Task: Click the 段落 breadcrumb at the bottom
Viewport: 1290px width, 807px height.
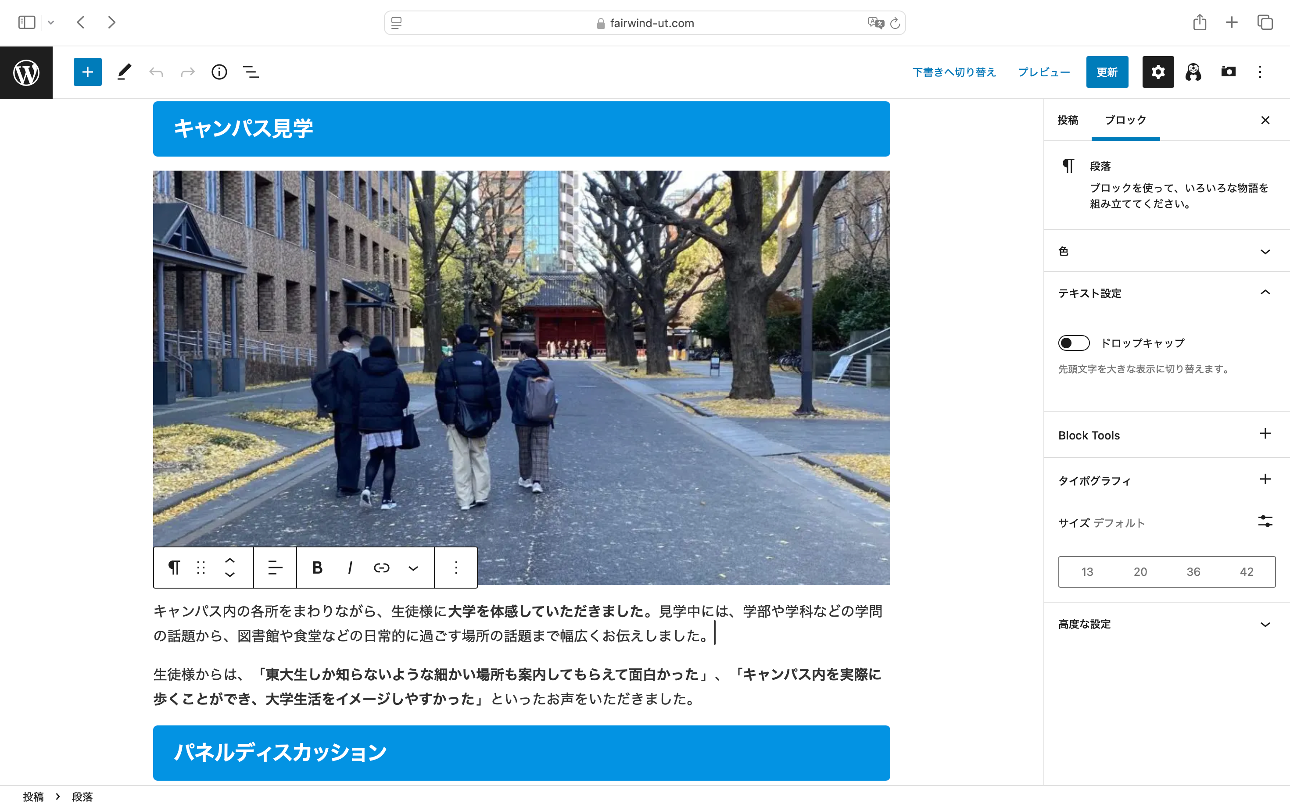Action: tap(82, 796)
